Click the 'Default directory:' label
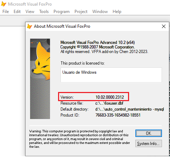Screen dimensions: 170x158 pos(75,109)
